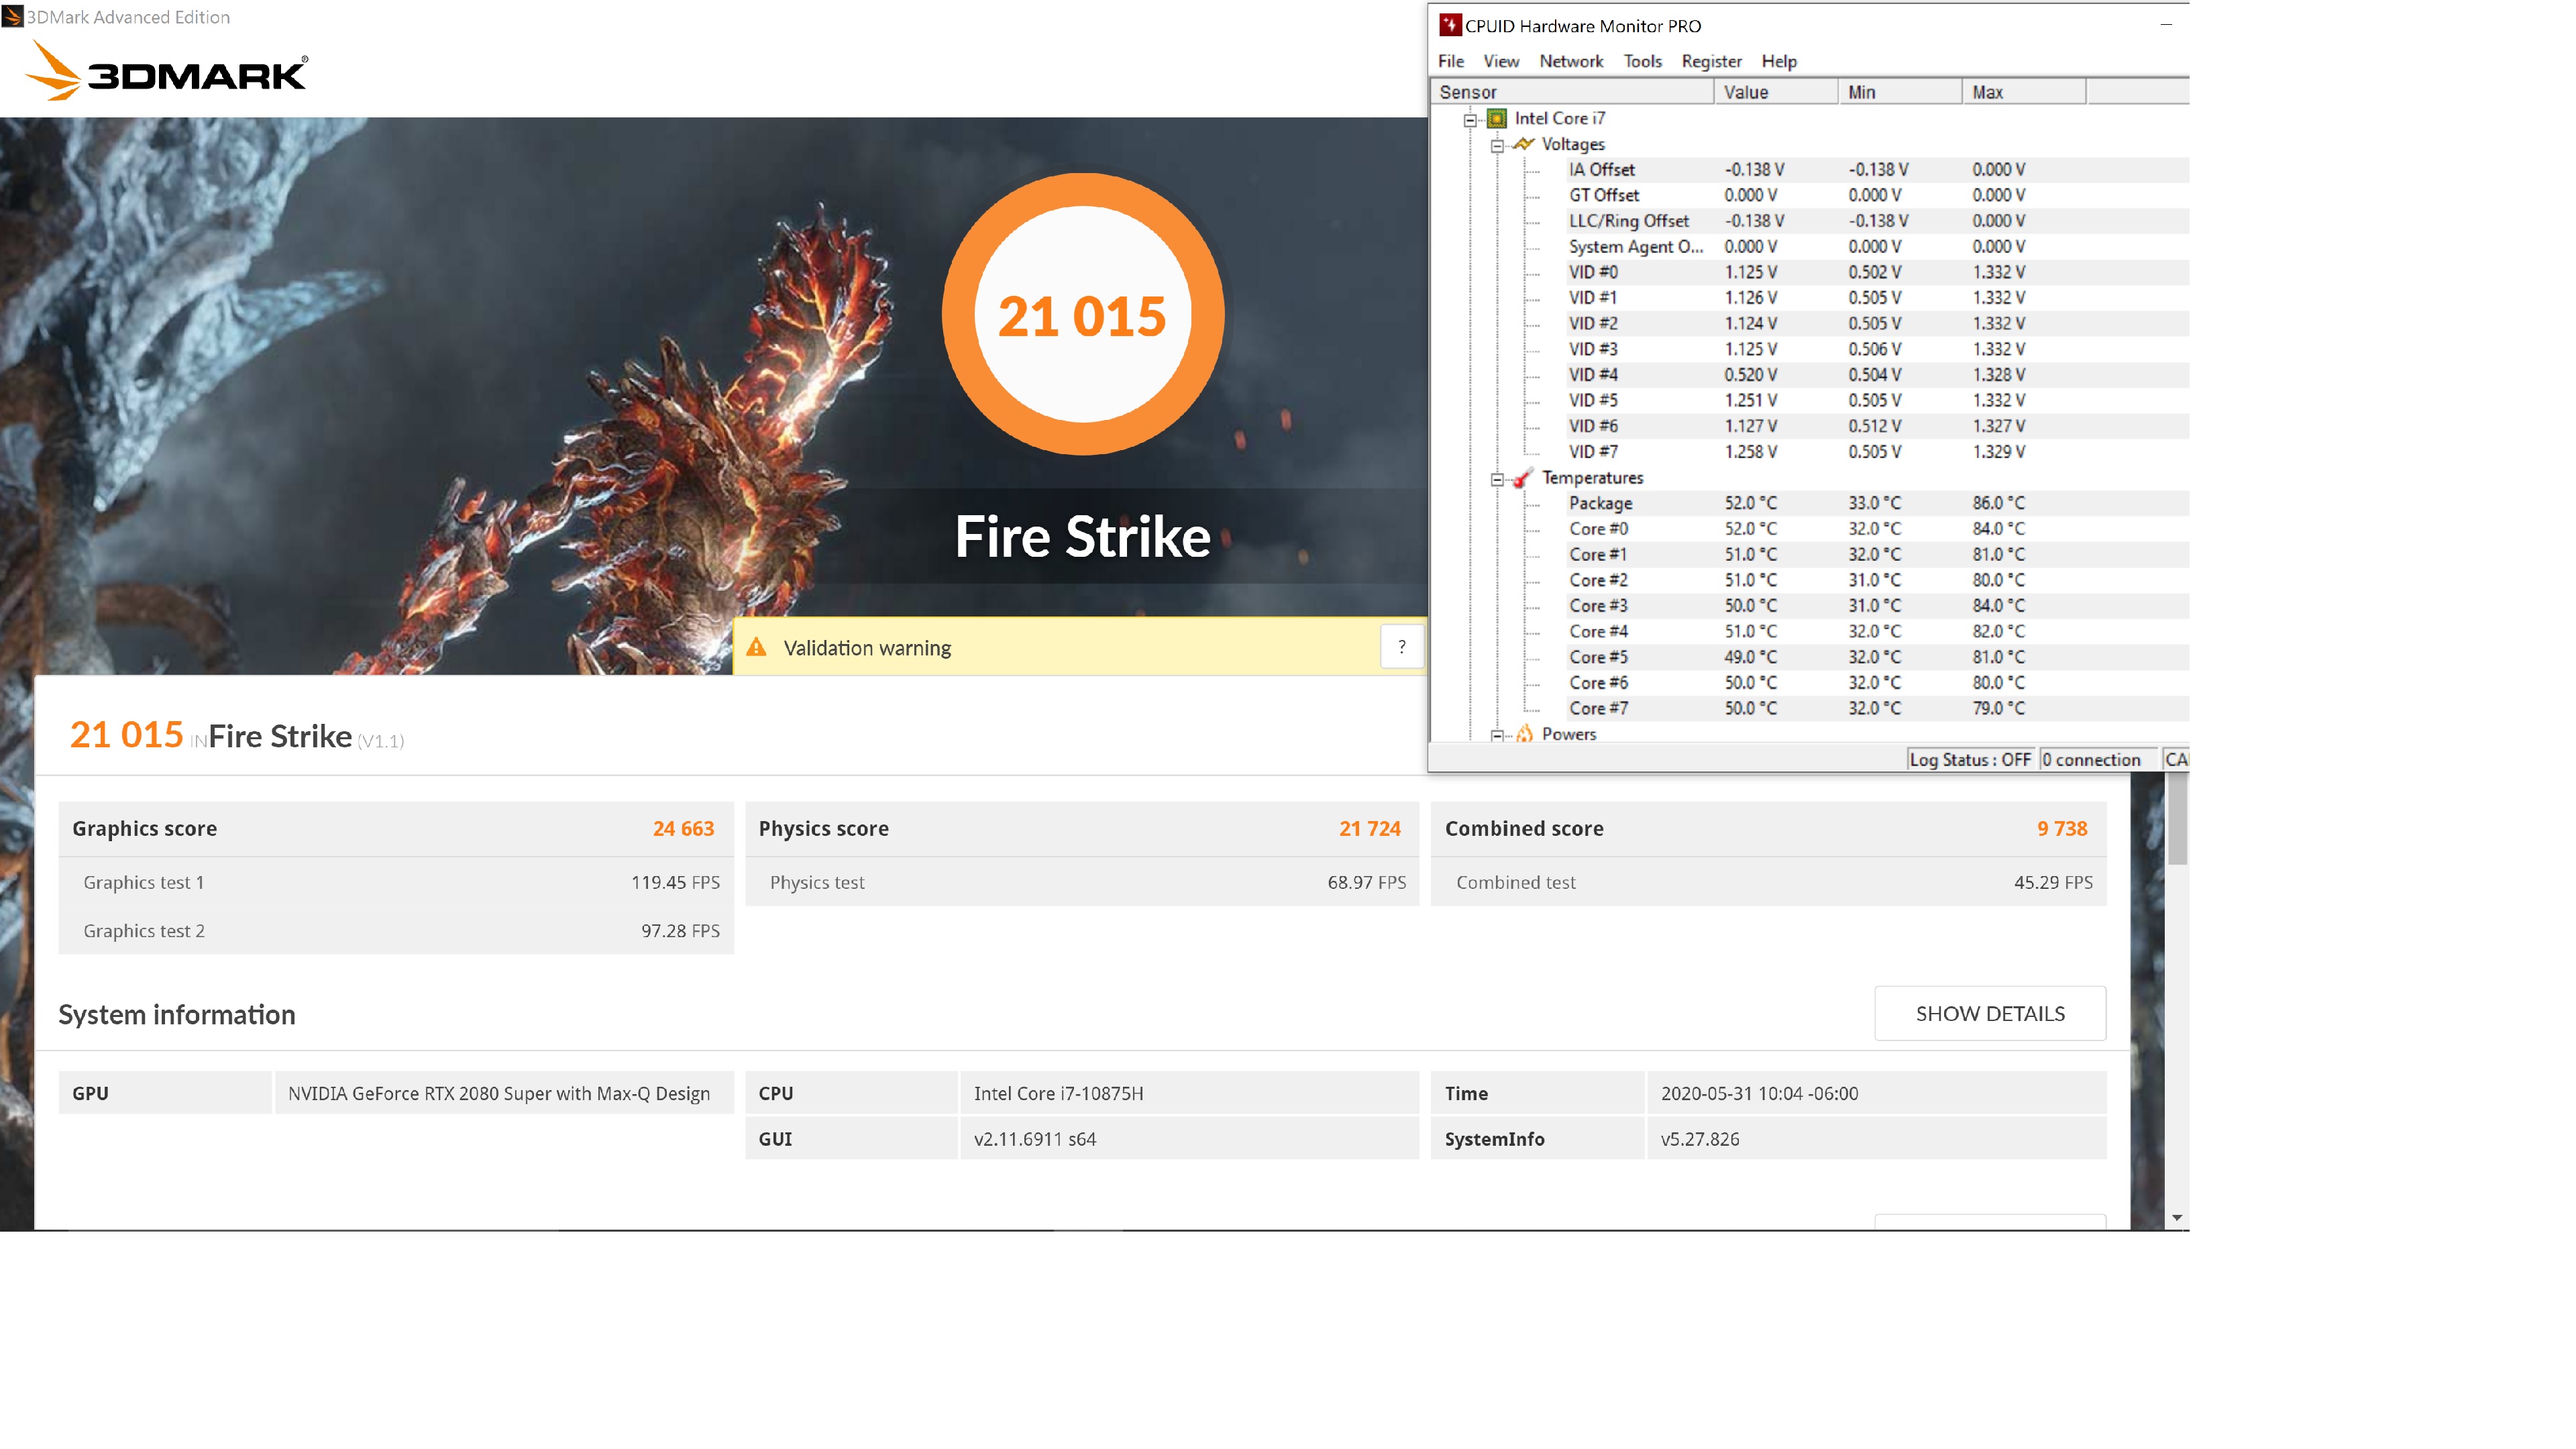Click the 3DMark vertical scrollbar thumb
The height and width of the screenshot is (1449, 2576).
tap(2177, 818)
